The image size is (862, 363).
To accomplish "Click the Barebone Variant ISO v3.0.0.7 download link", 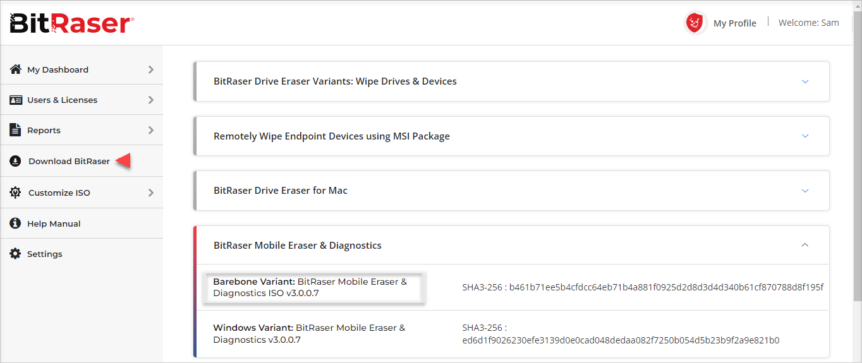I will coord(310,287).
